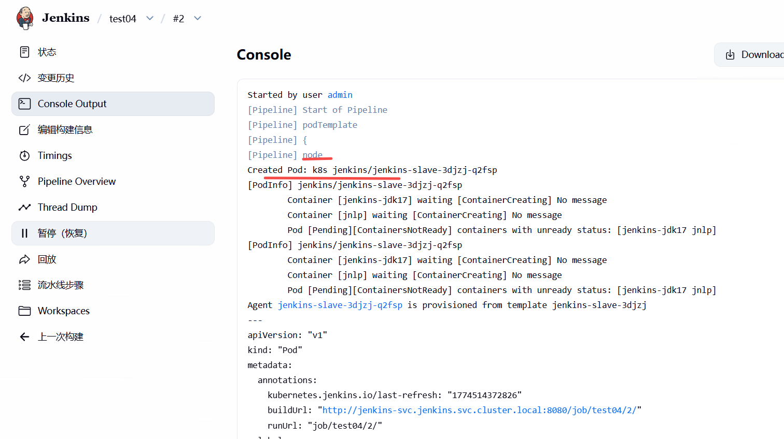The width and height of the screenshot is (784, 439).
Task: Click the 'runUrl: "job/test04/2/"' line
Action: 325,426
